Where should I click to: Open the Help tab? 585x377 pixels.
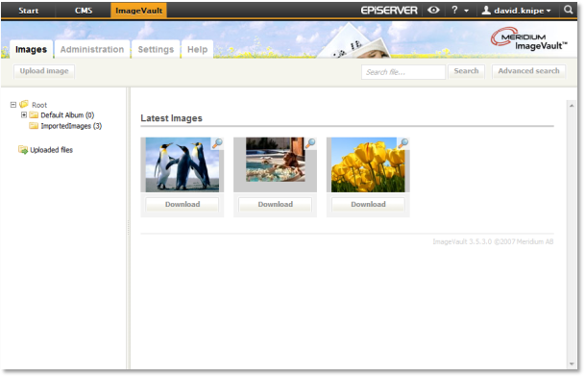click(x=197, y=49)
